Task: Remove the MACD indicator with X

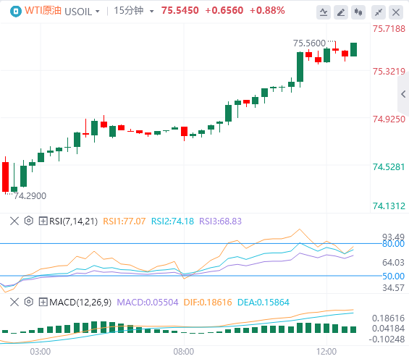Action: (x=14, y=302)
